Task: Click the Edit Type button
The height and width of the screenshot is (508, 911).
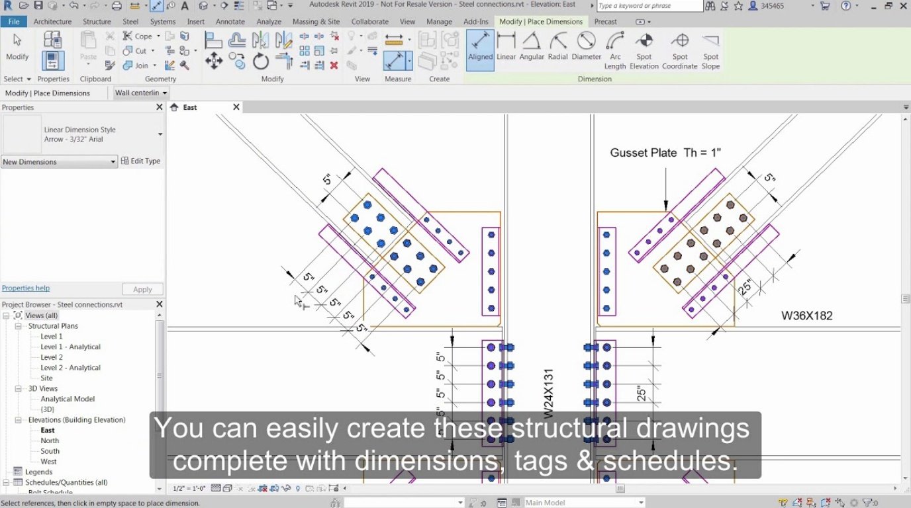Action: tap(141, 161)
